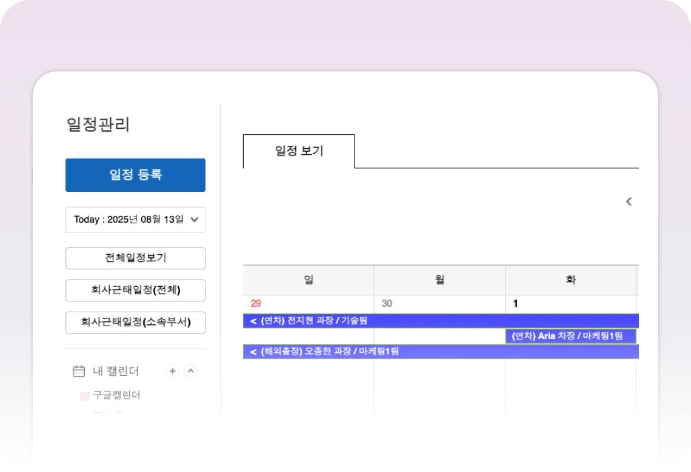Click the 구글캘린더 pink color swatch
The width and height of the screenshot is (691, 472).
[x=85, y=396]
